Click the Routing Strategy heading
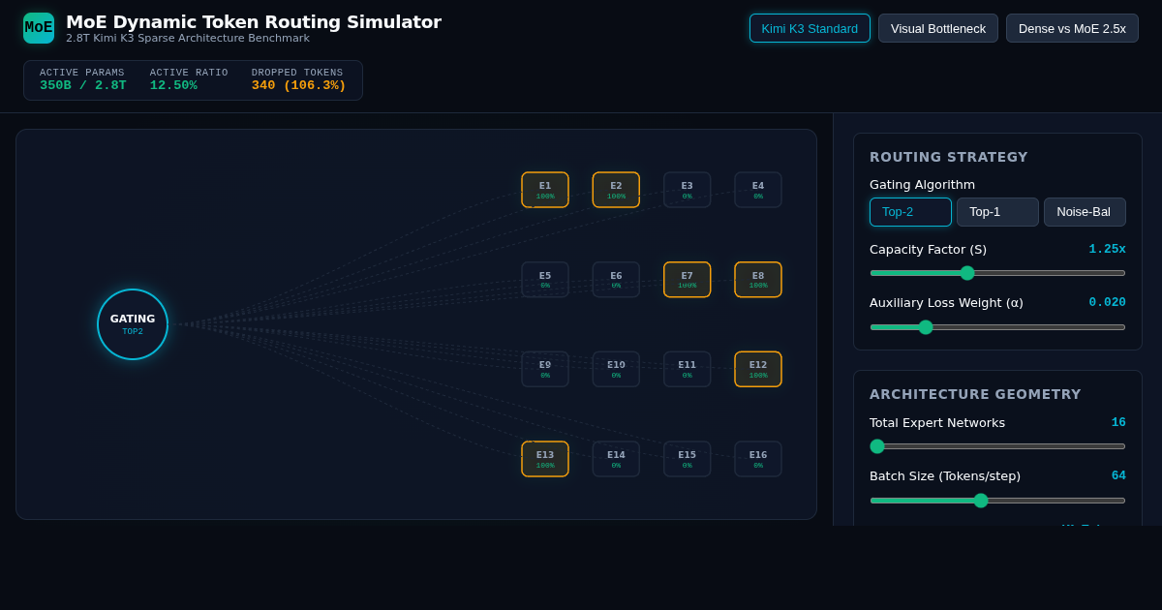The image size is (1162, 610). point(949,157)
